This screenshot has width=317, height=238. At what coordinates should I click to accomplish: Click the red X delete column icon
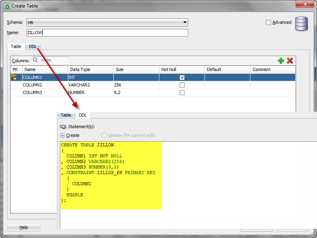tap(290, 60)
